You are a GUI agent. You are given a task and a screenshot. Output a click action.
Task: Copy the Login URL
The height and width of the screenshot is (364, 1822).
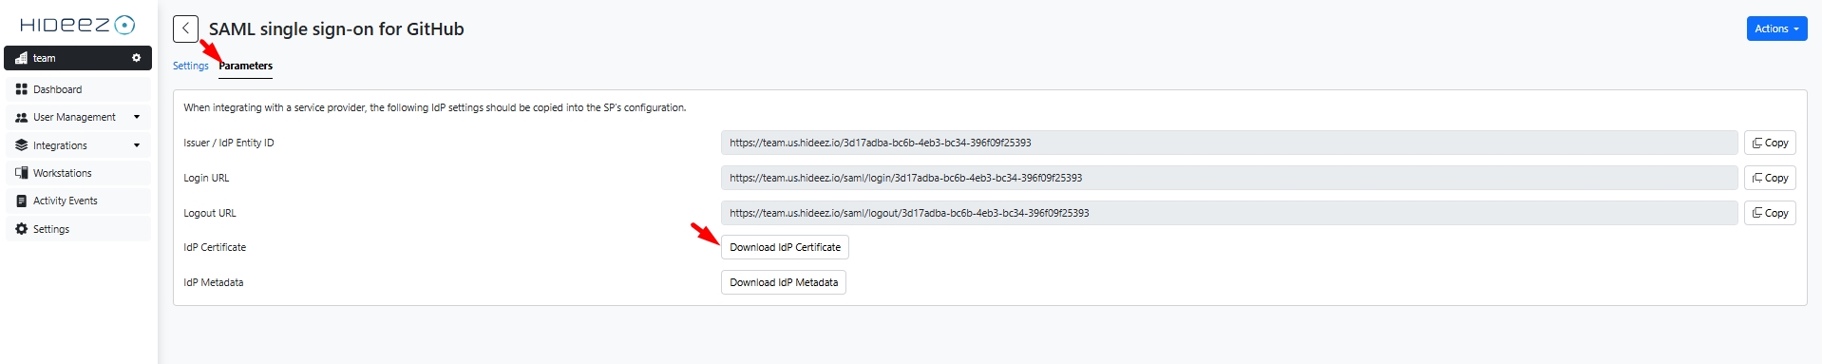1770,178
